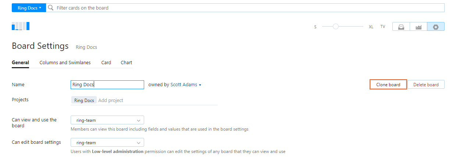Click the sprint progress bars thumbnail
This screenshot has width=456, height=157.
[x=21, y=26]
